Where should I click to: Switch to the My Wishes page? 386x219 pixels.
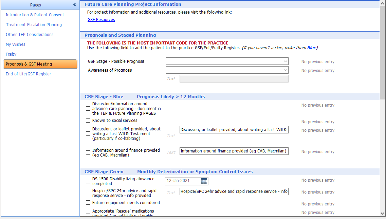coord(15,44)
